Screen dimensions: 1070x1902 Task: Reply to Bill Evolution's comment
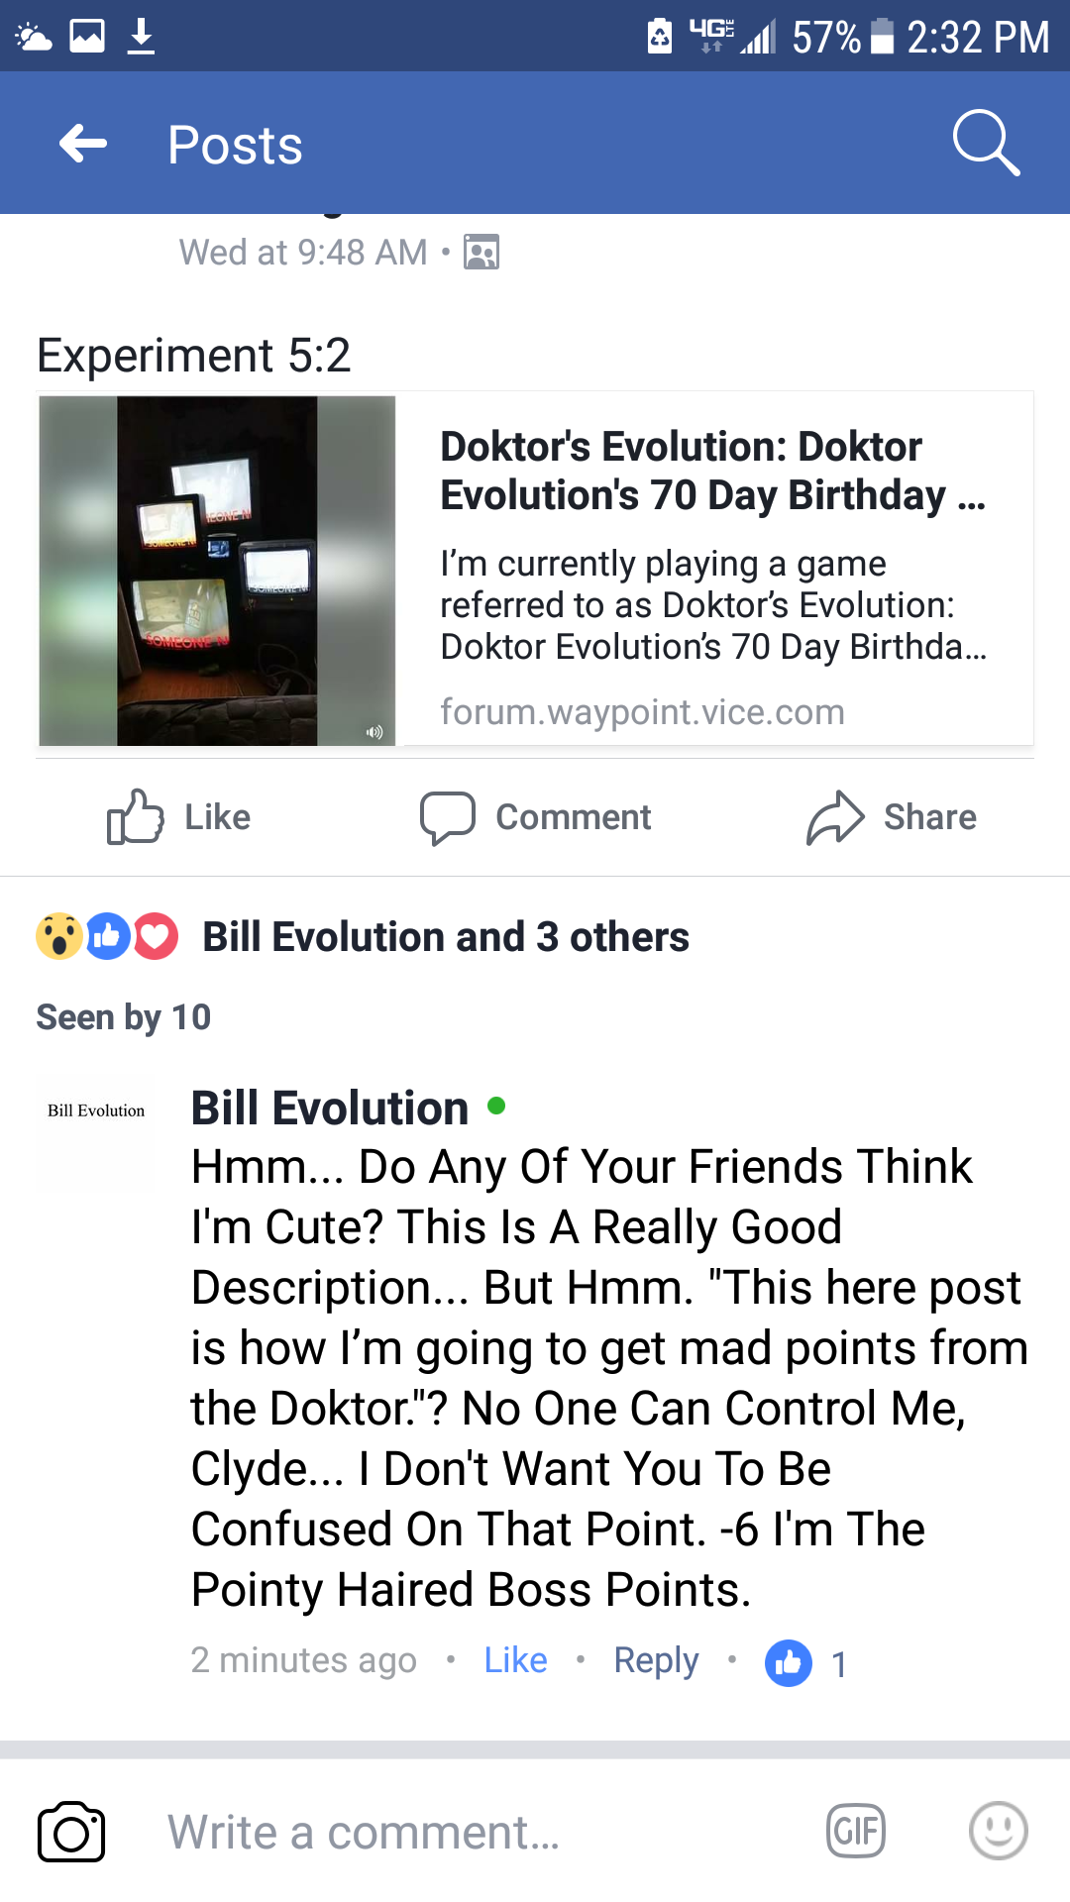click(x=656, y=1660)
